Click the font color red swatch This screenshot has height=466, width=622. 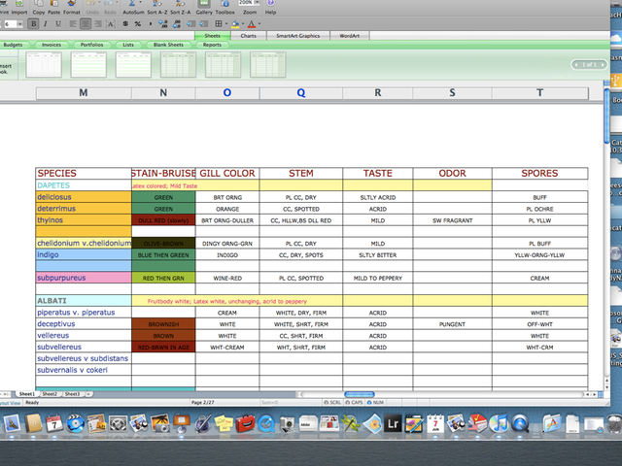click(x=252, y=24)
